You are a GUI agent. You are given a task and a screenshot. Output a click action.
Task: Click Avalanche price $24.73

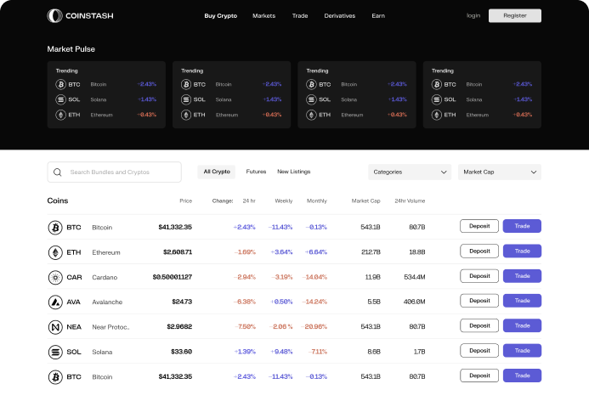182,302
